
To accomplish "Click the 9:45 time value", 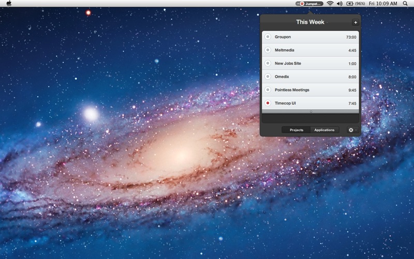I will [352, 90].
